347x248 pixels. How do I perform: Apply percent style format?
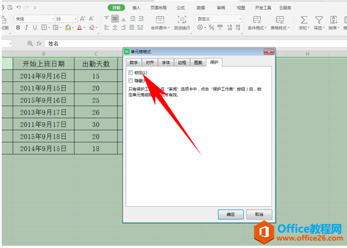[x=211, y=27]
